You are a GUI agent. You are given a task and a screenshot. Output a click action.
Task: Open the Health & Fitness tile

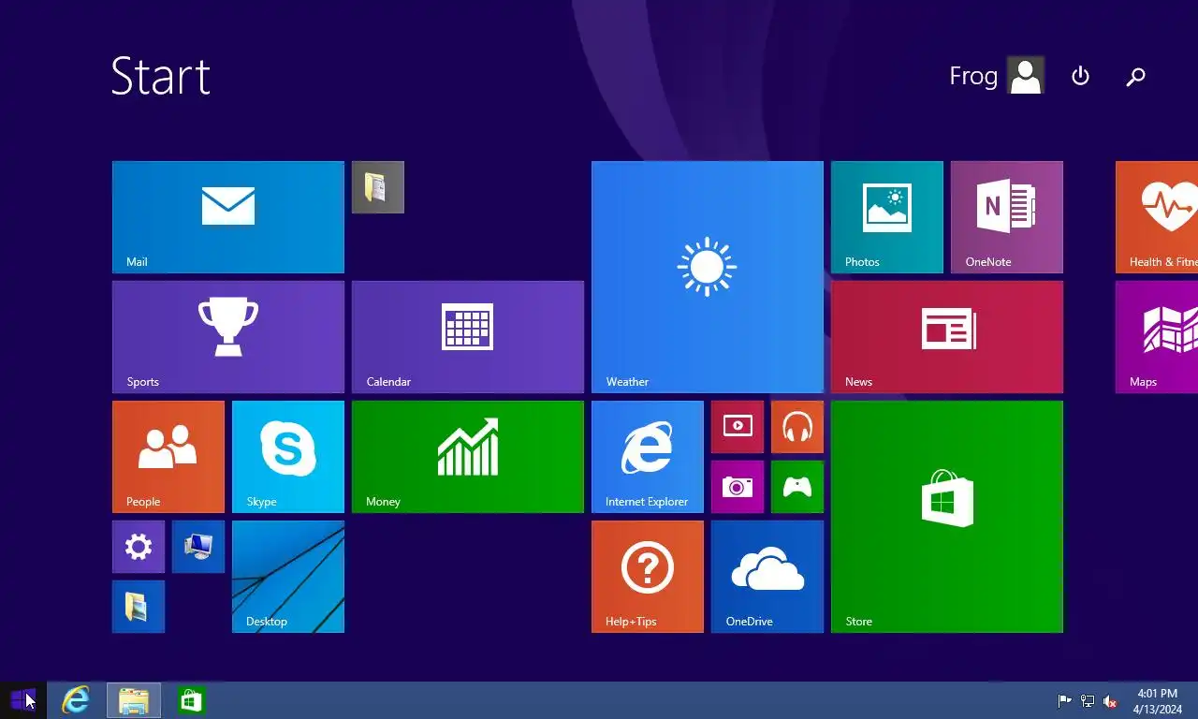click(x=1157, y=217)
